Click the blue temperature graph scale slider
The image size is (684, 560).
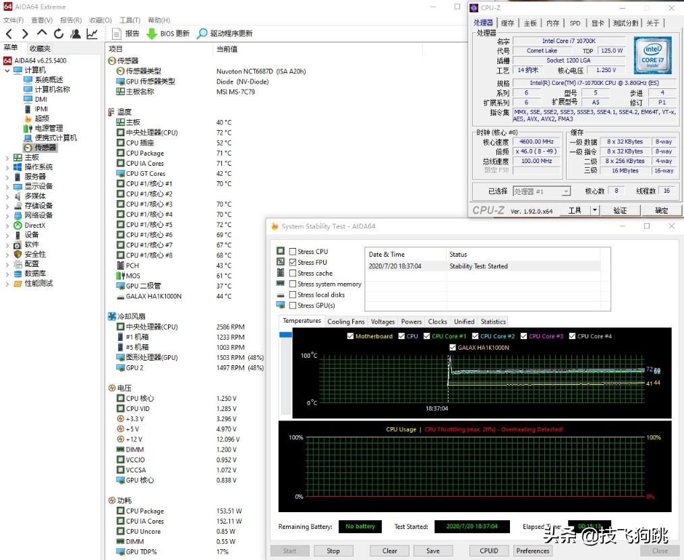point(285,335)
